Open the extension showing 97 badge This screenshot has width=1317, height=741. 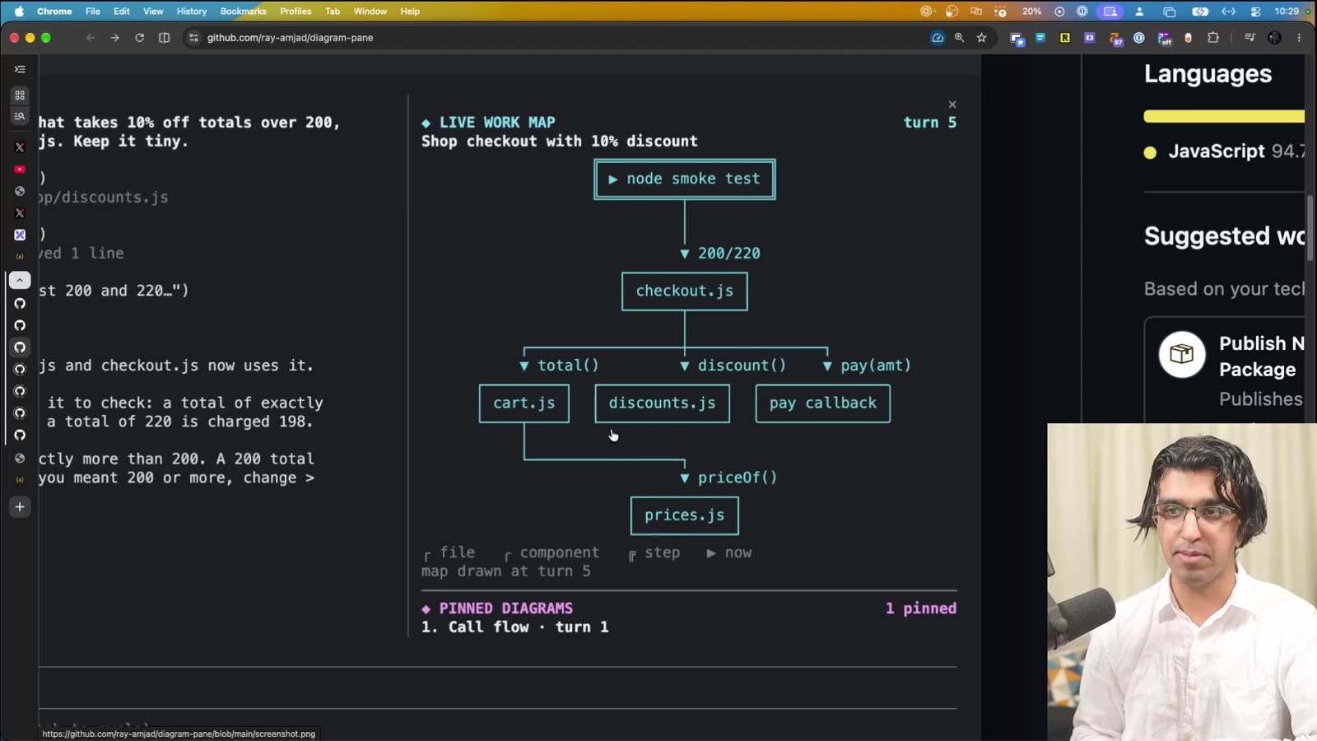(1115, 39)
